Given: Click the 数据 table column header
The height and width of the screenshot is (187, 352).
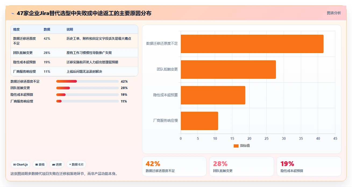Looking at the screenshot, I should pyautogui.click(x=47, y=30).
